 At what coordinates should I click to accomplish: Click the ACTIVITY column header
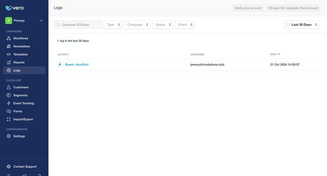(x=63, y=55)
